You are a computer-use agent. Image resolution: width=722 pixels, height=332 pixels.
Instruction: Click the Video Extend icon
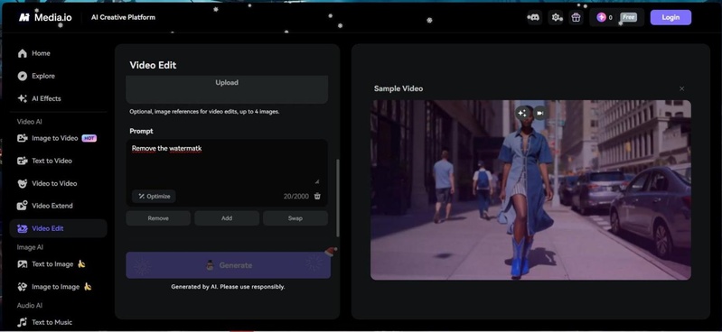22,206
